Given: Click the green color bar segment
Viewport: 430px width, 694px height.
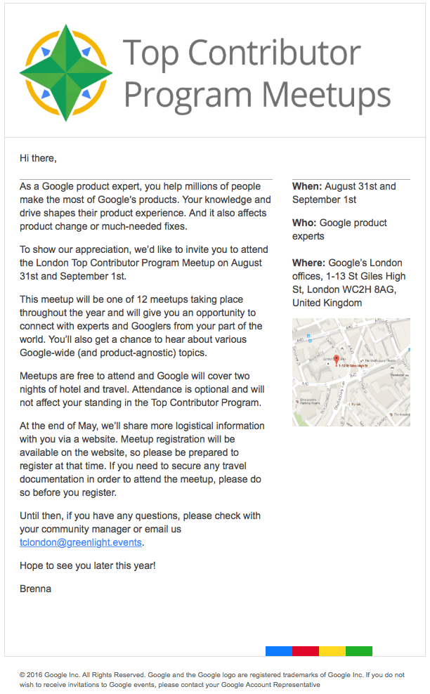Looking at the screenshot, I should (358, 651).
